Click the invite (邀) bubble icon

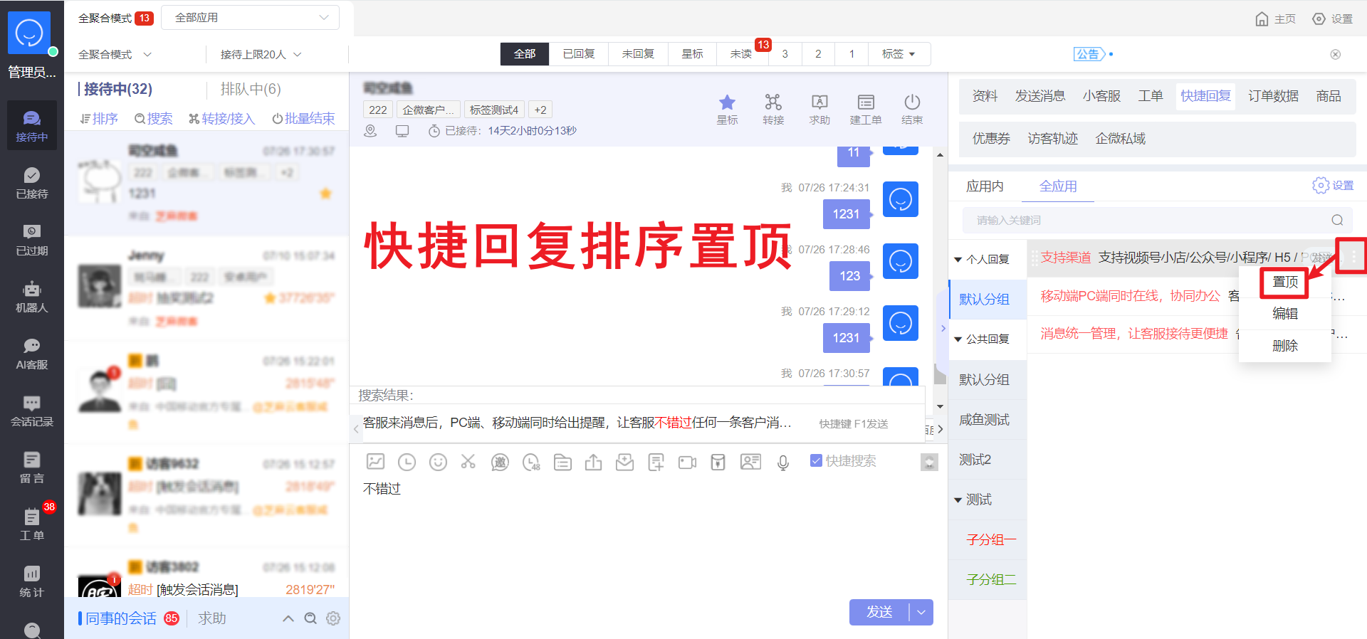point(500,463)
